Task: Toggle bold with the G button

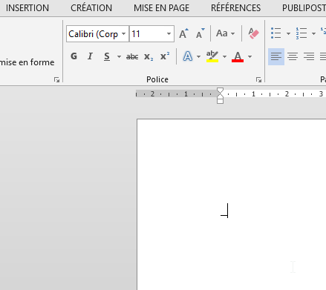Action: (74, 56)
